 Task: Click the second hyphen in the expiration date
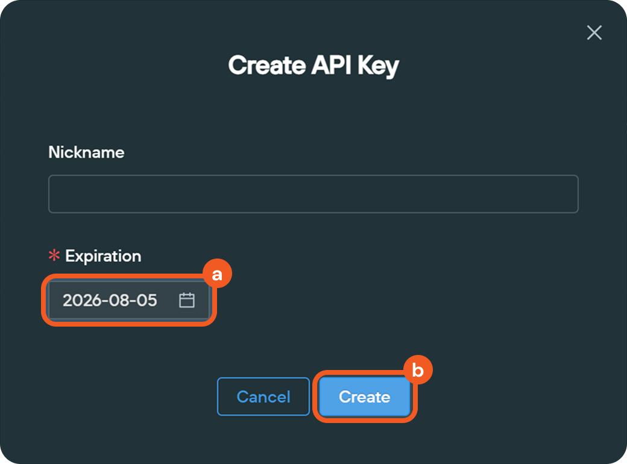[x=133, y=300]
